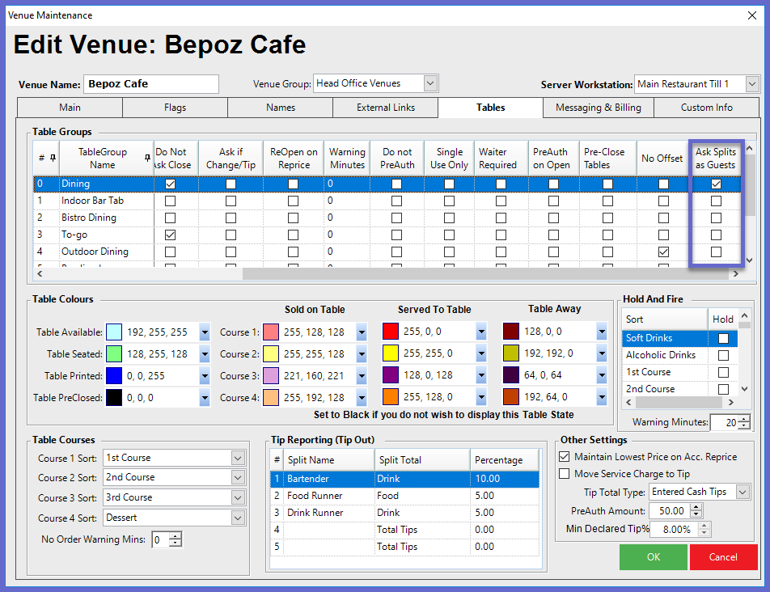Open the Course 1 Sort dropdown
The image size is (770, 592).
coord(238,458)
